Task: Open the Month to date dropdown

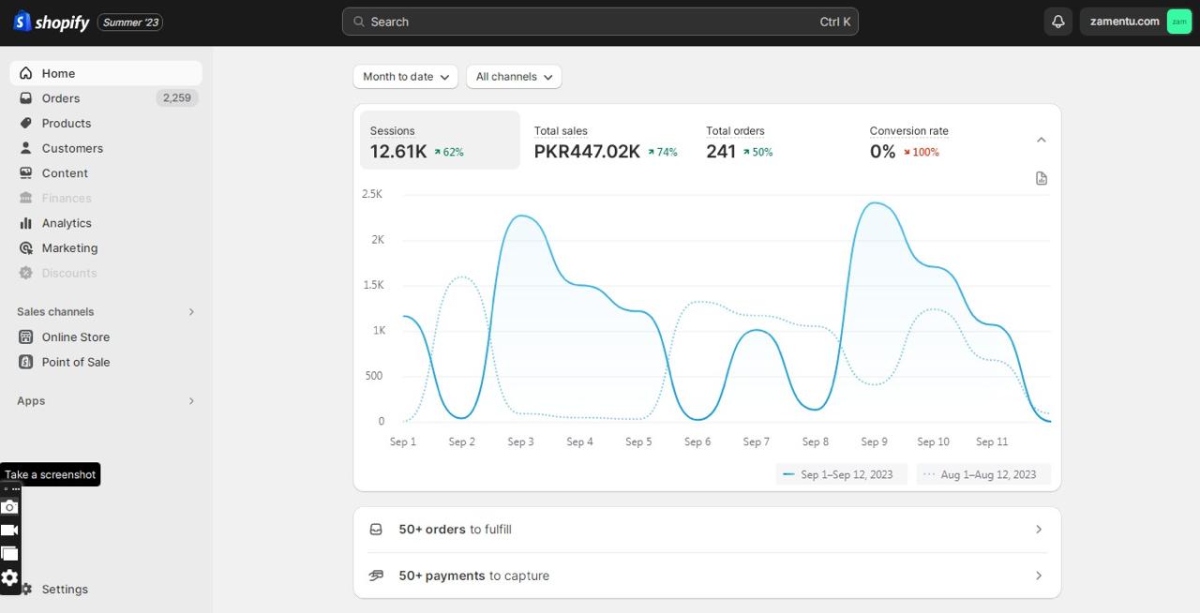Action: (x=405, y=77)
